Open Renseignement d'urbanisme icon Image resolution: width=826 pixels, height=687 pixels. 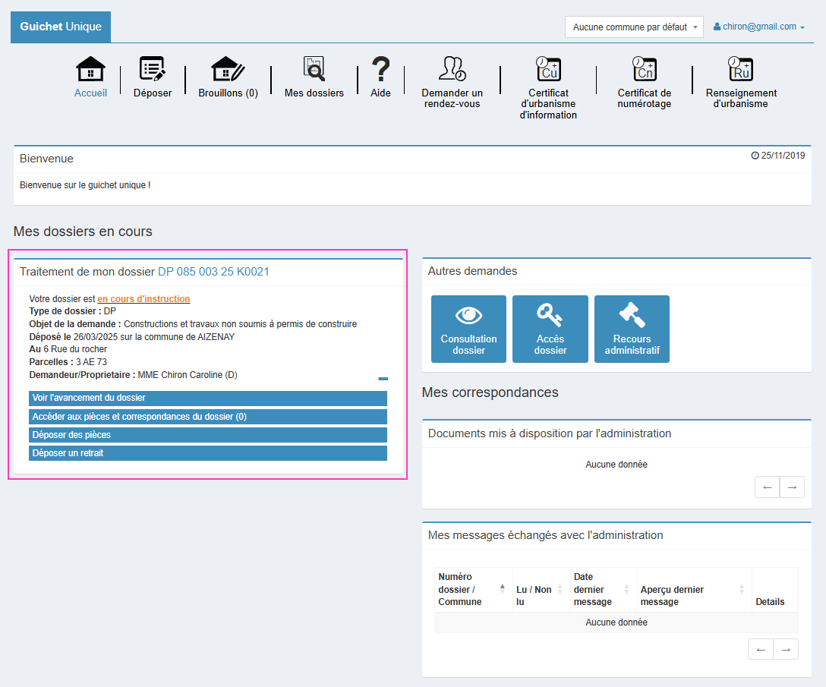coord(740,69)
